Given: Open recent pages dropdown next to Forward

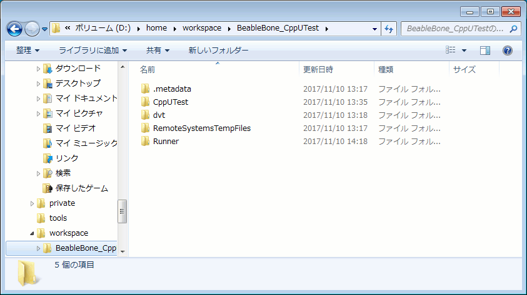Looking at the screenshot, I should 44,29.
